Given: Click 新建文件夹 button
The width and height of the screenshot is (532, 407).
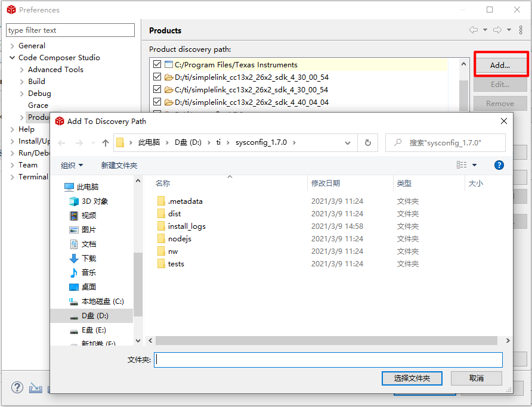Looking at the screenshot, I should (119, 166).
